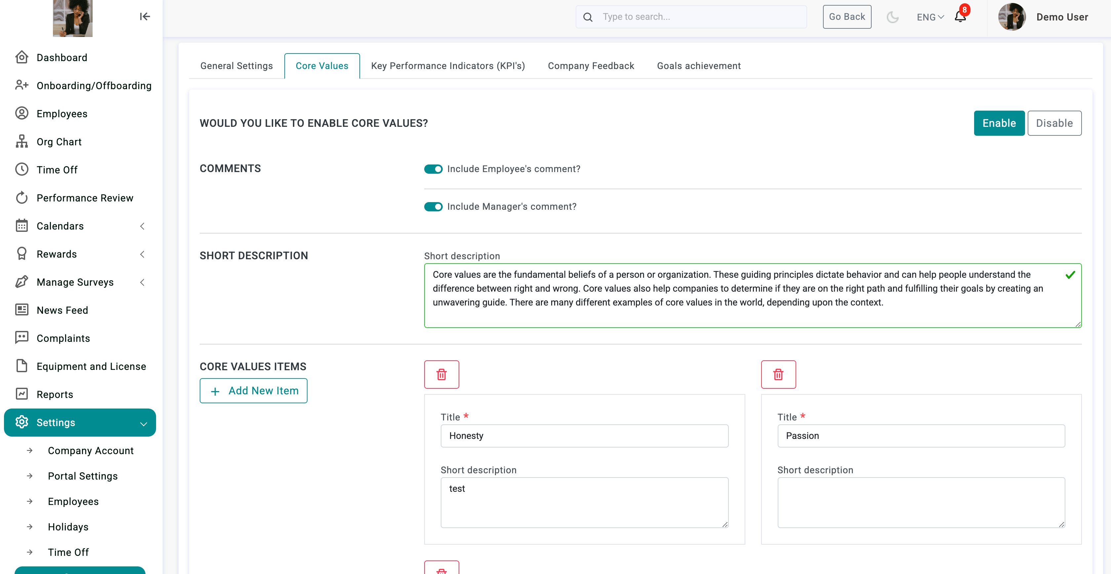
Task: Click the Org Chart hierarchy icon
Action: 21,141
